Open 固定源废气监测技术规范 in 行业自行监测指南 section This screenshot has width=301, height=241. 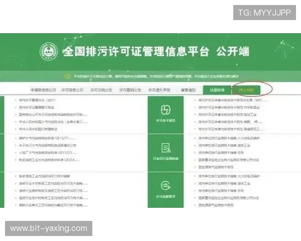point(216,167)
